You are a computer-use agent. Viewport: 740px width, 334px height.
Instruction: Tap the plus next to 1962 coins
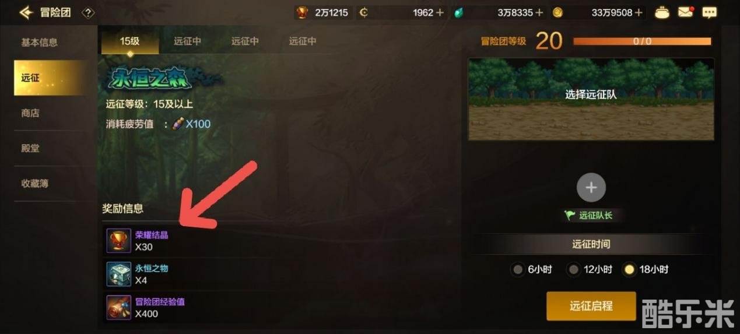[x=440, y=12]
